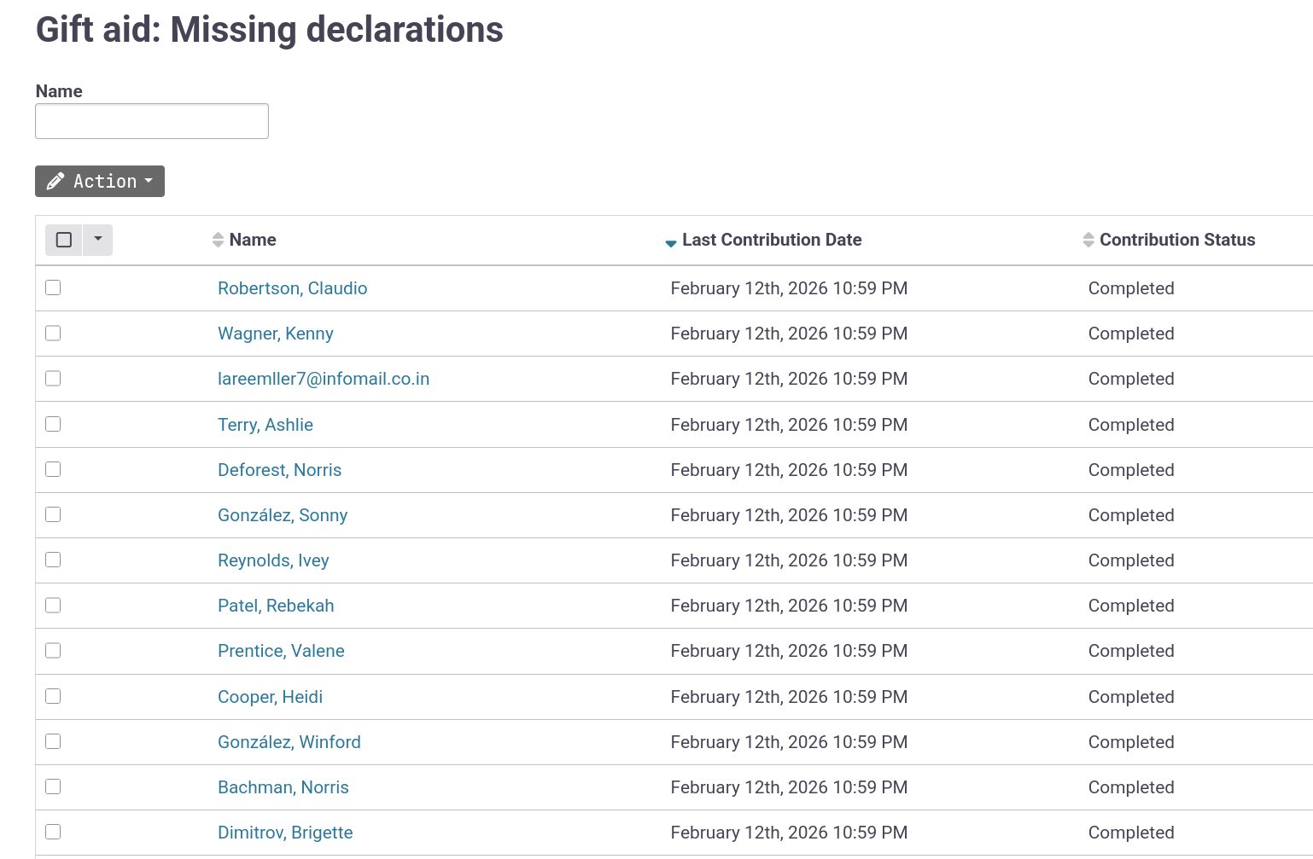Select Completed status in Cooper, Heidi row
The height and width of the screenshot is (859, 1313).
click(1131, 697)
